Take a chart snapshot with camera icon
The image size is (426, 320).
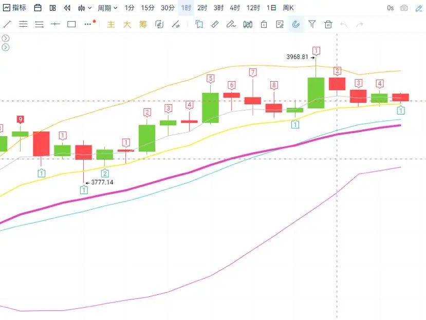point(404,8)
